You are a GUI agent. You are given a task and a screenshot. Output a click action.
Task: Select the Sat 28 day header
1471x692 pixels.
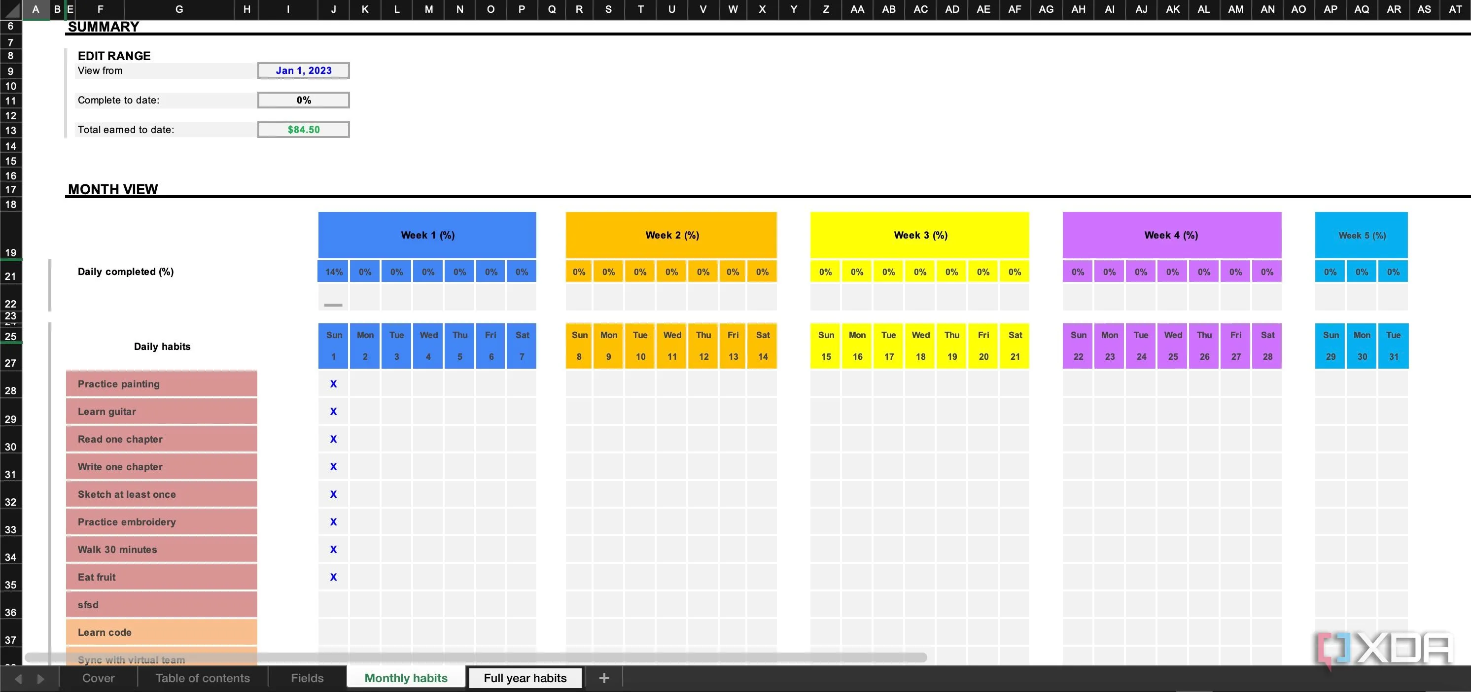click(1267, 346)
